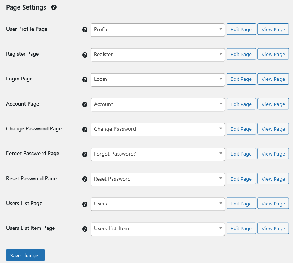Click the 'Account Page' label
293x263 pixels.
coord(23,104)
